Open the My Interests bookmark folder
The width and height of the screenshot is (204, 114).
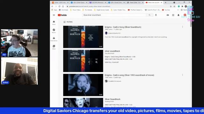click(x=87, y=10)
